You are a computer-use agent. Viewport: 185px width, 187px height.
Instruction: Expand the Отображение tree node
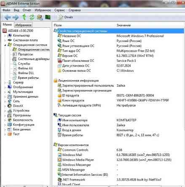click(5, 87)
